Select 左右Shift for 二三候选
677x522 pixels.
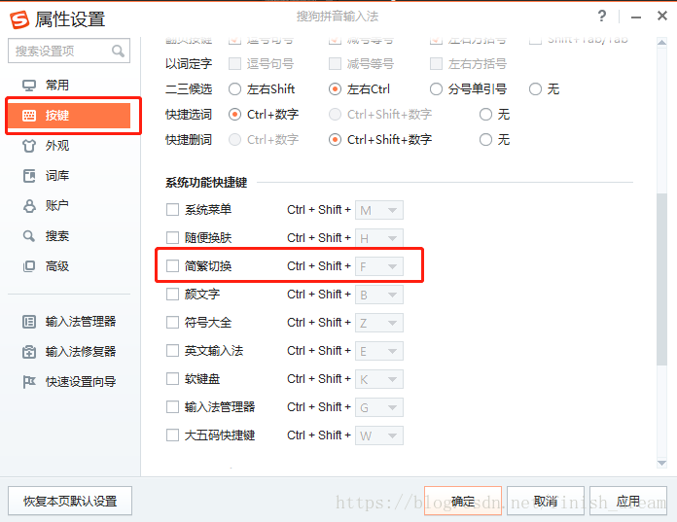(x=234, y=89)
